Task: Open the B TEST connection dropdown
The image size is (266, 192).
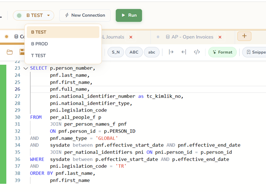Action: point(33,16)
